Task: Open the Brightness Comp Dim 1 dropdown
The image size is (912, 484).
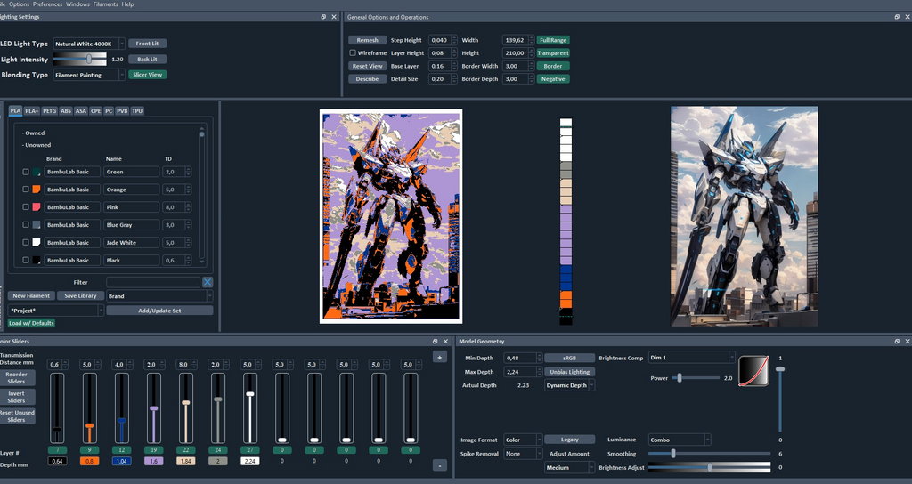Action: tap(691, 358)
